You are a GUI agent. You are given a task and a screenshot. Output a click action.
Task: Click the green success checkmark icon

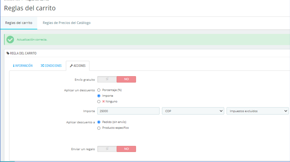(x=10, y=40)
